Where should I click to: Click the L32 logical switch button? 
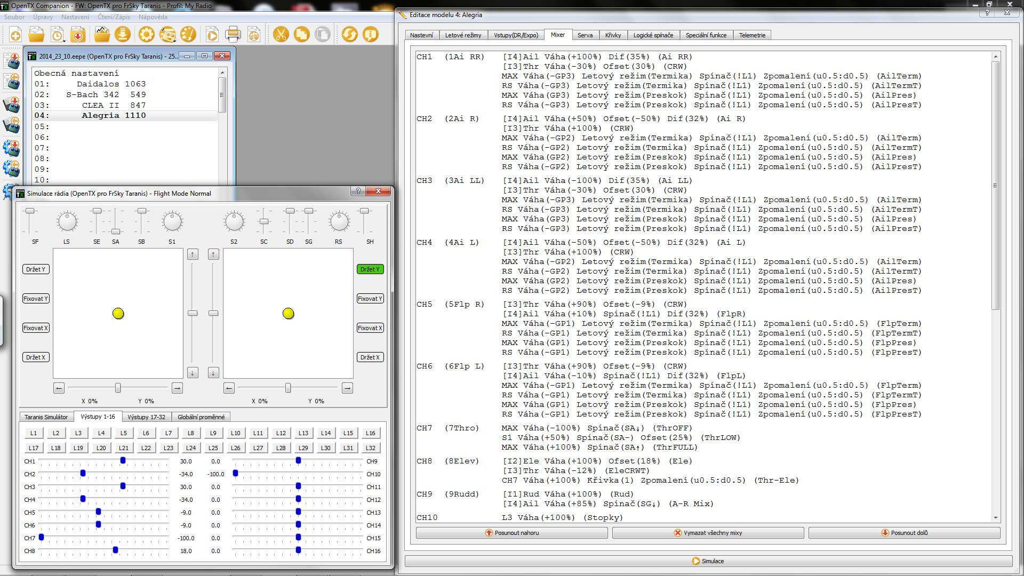[x=370, y=448]
